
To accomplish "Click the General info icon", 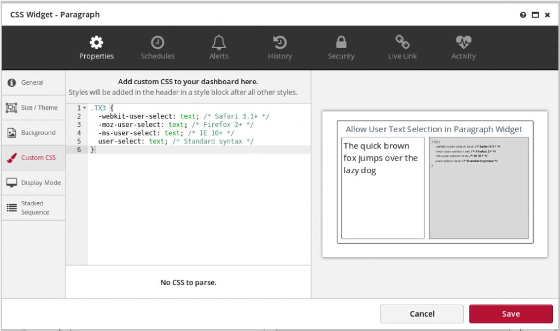I will 12,82.
